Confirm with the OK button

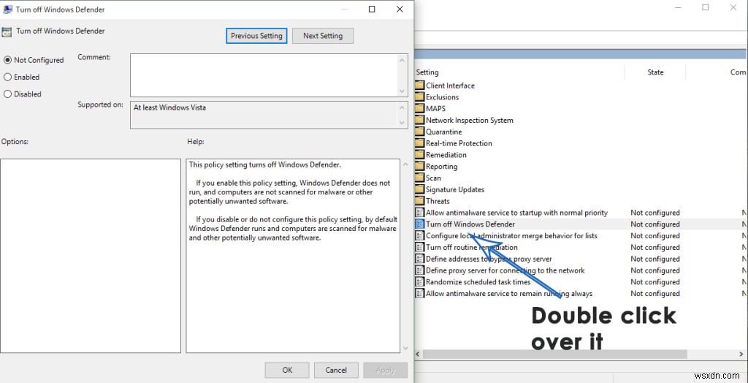287,370
